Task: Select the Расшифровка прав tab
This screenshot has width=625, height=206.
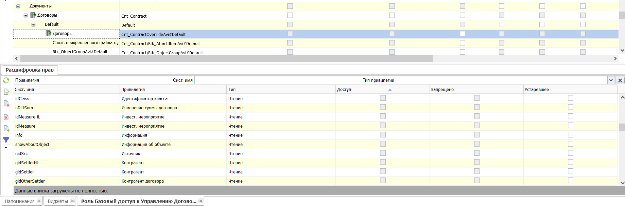Action: (x=30, y=70)
